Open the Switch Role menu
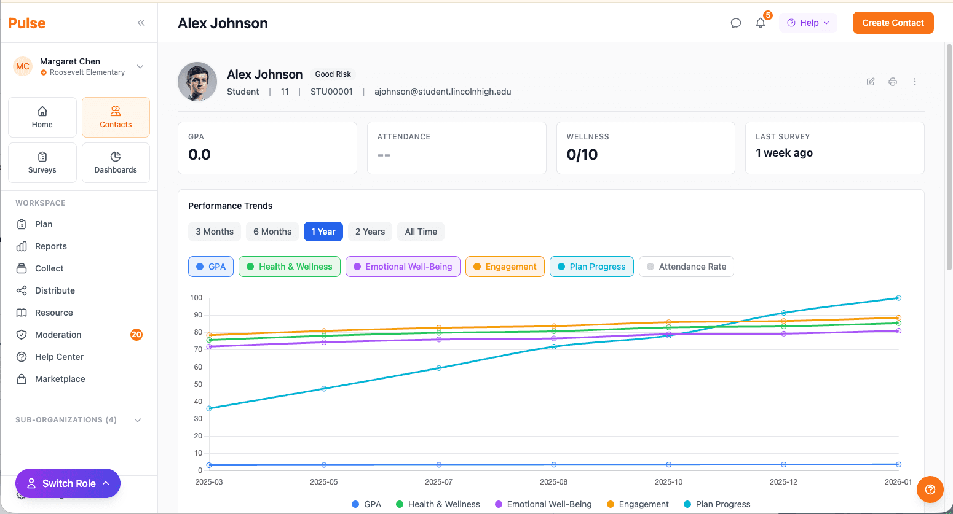The height and width of the screenshot is (514, 953). pos(68,483)
